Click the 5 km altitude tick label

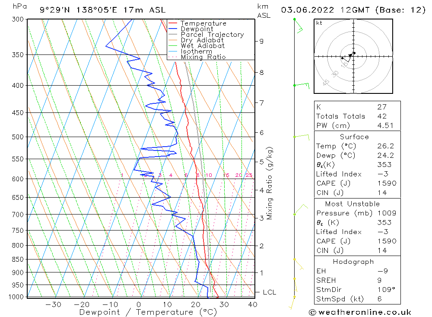pos(261,162)
